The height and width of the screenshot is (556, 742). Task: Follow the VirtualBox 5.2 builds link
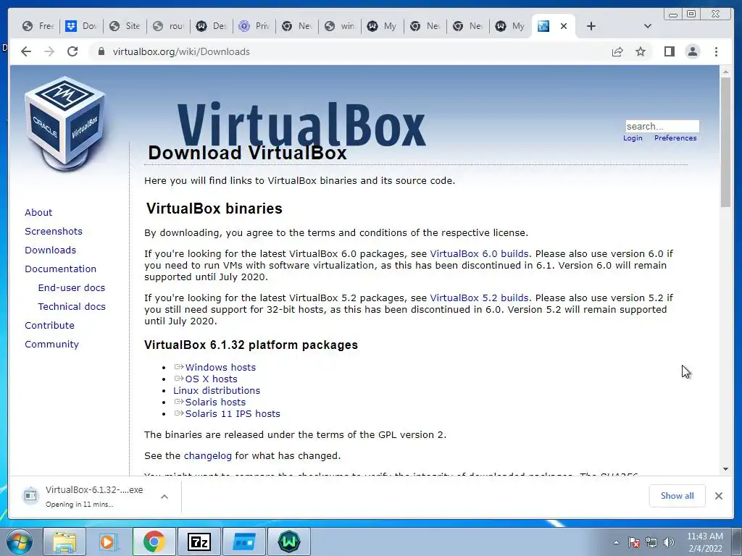(479, 298)
